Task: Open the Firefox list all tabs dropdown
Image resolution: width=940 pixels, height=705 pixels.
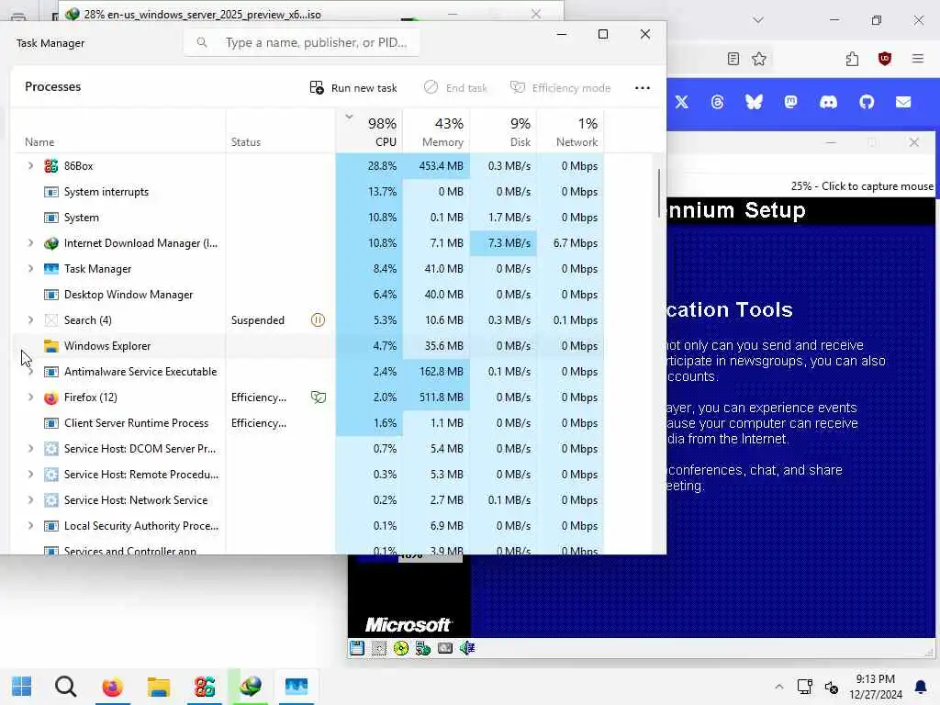Action: click(x=758, y=20)
